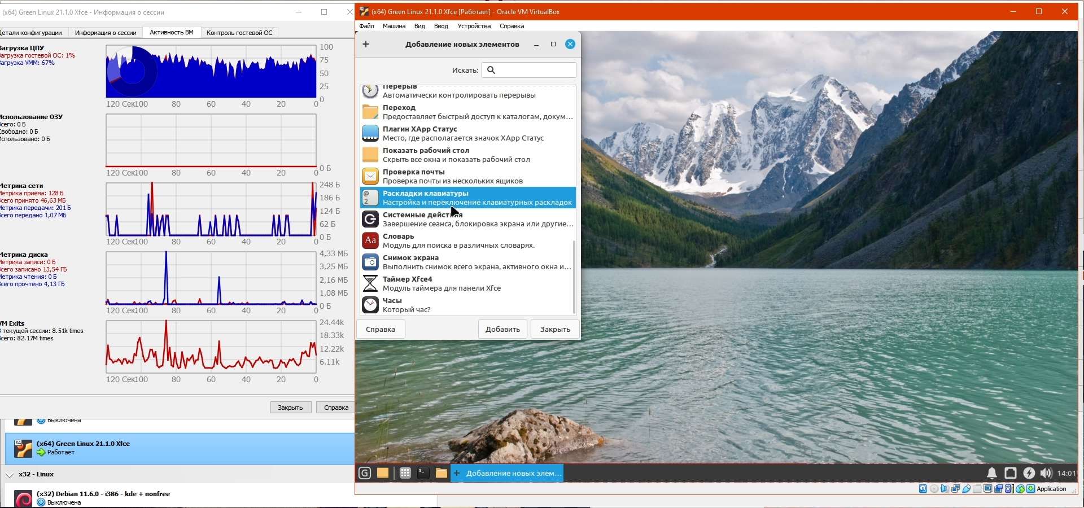Collapse the x32 - Linux group

click(10, 475)
